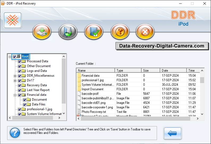
Task: Click the blue book with green checkmark icon
Action: 94,32
